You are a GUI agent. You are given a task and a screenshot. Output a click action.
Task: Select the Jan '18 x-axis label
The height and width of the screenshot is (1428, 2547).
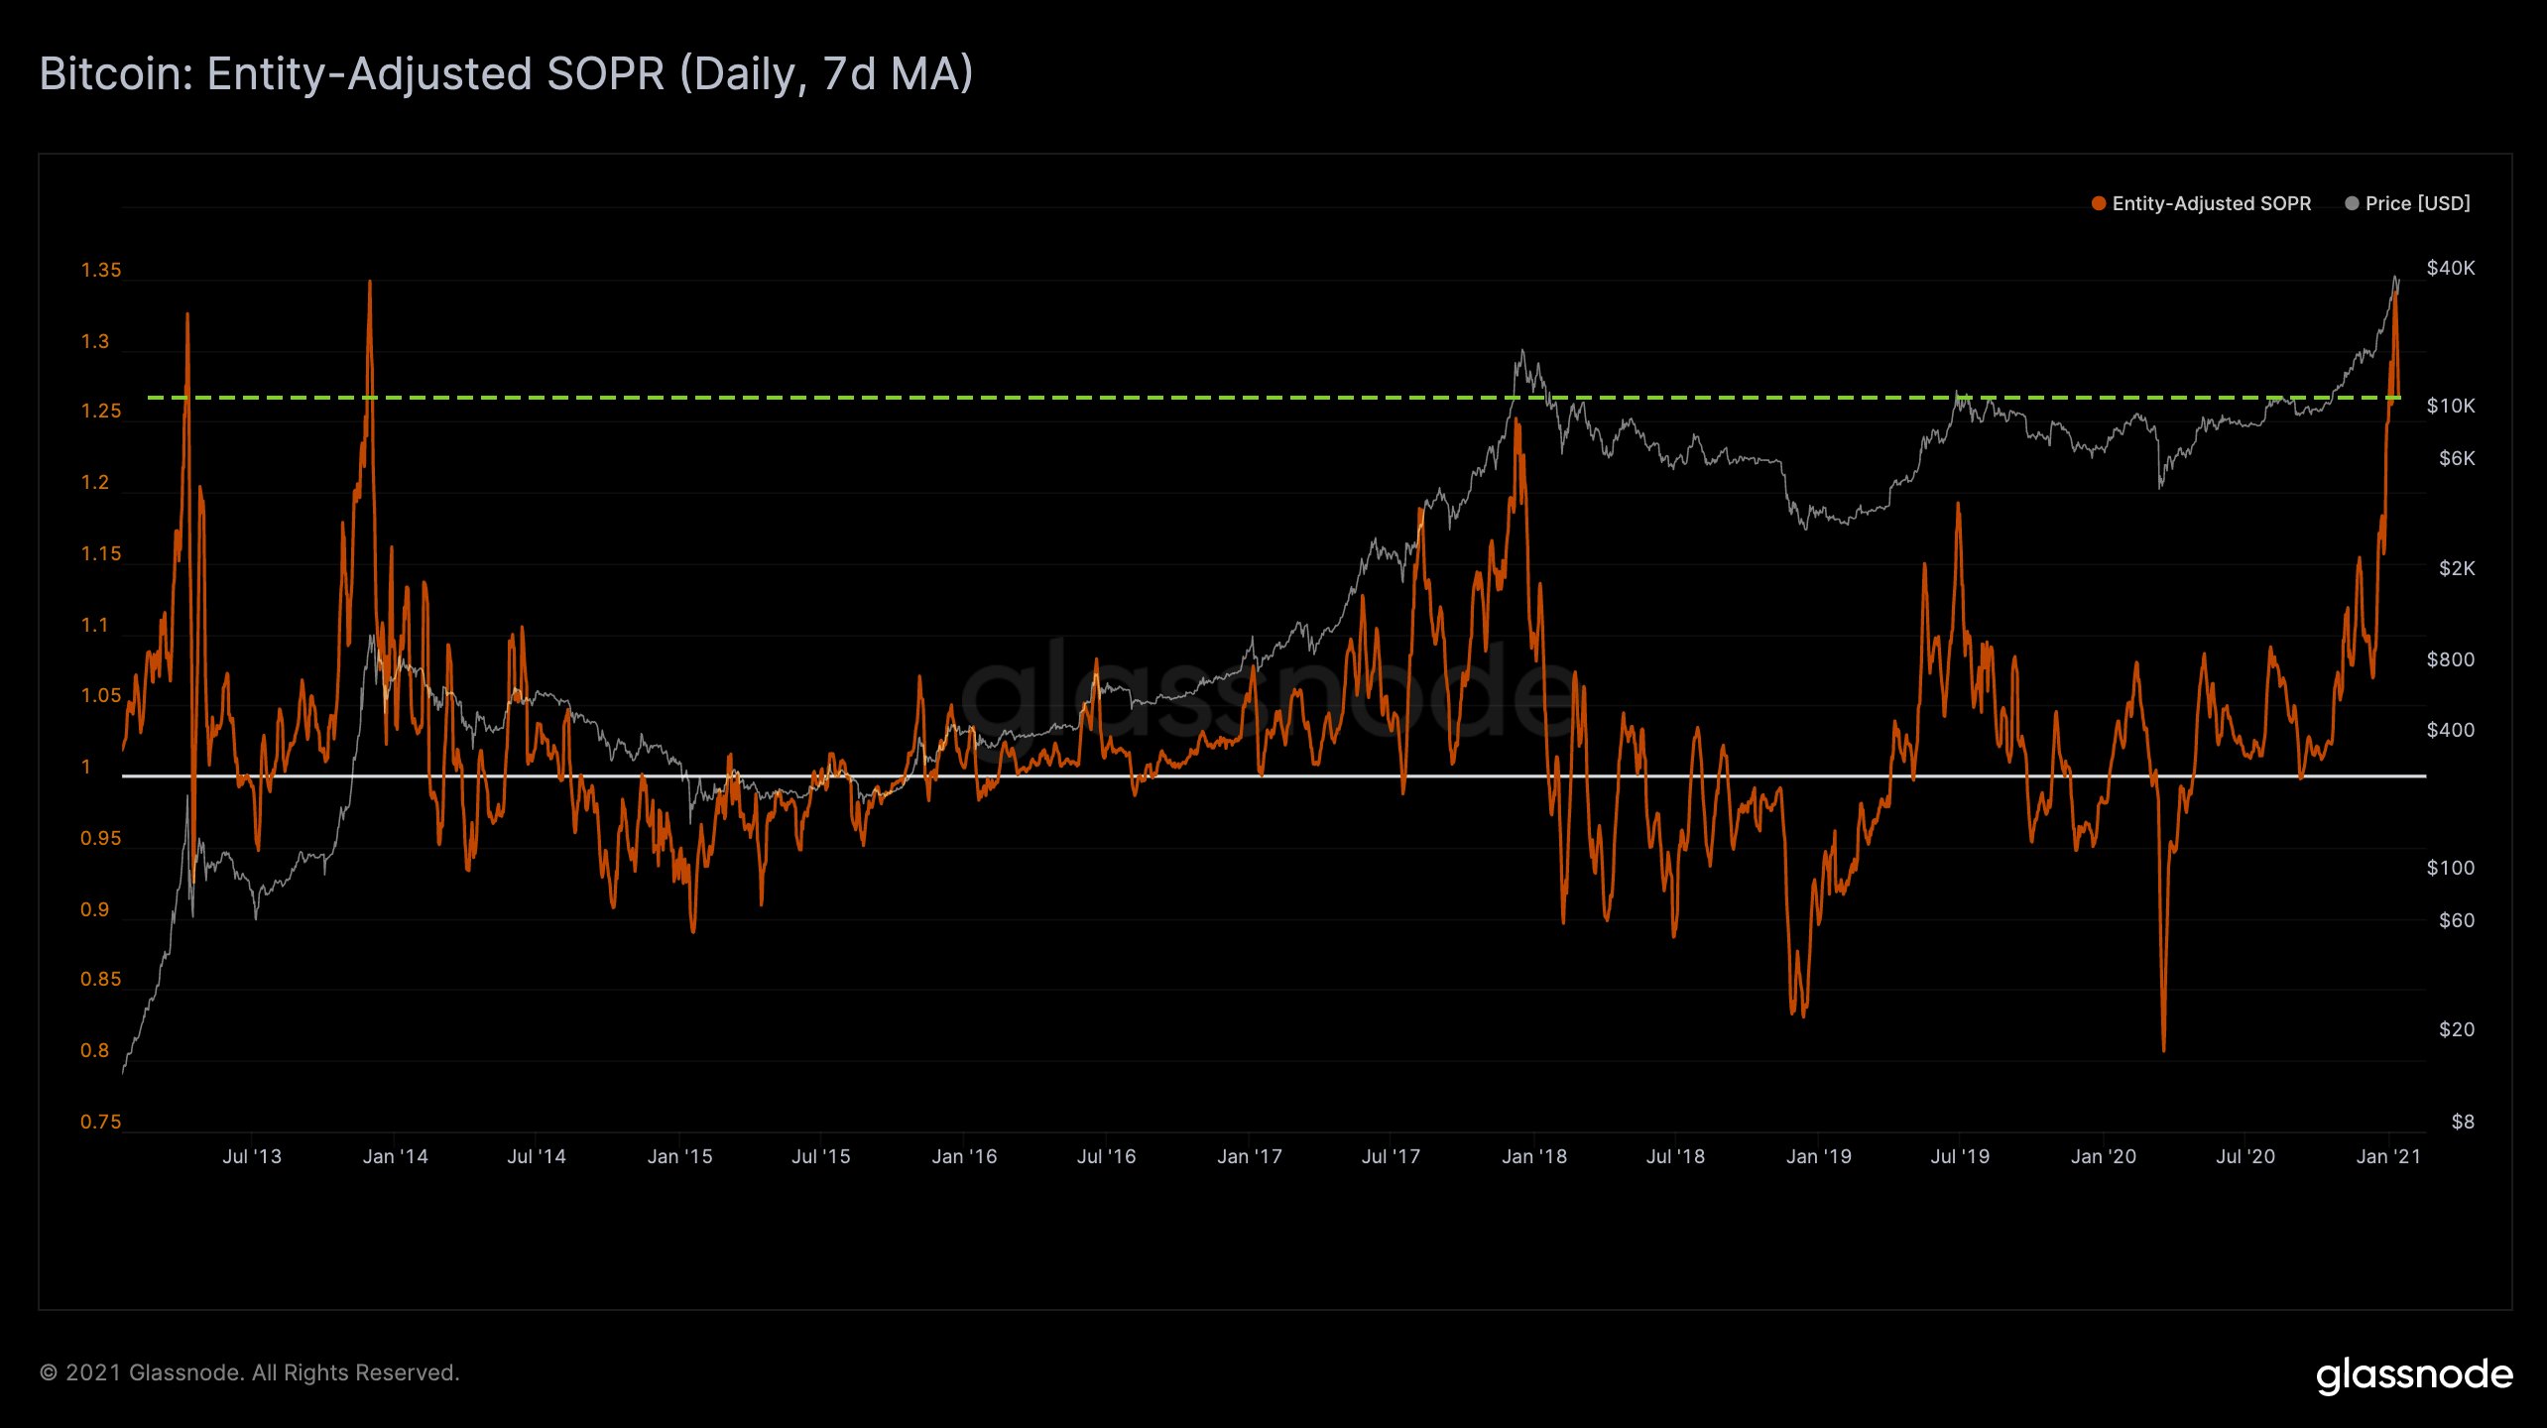[1533, 1156]
